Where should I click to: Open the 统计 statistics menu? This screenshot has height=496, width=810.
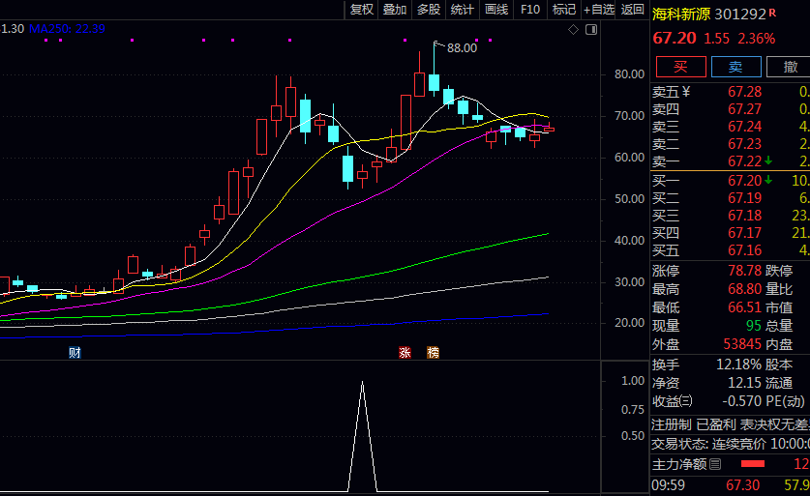click(x=463, y=10)
